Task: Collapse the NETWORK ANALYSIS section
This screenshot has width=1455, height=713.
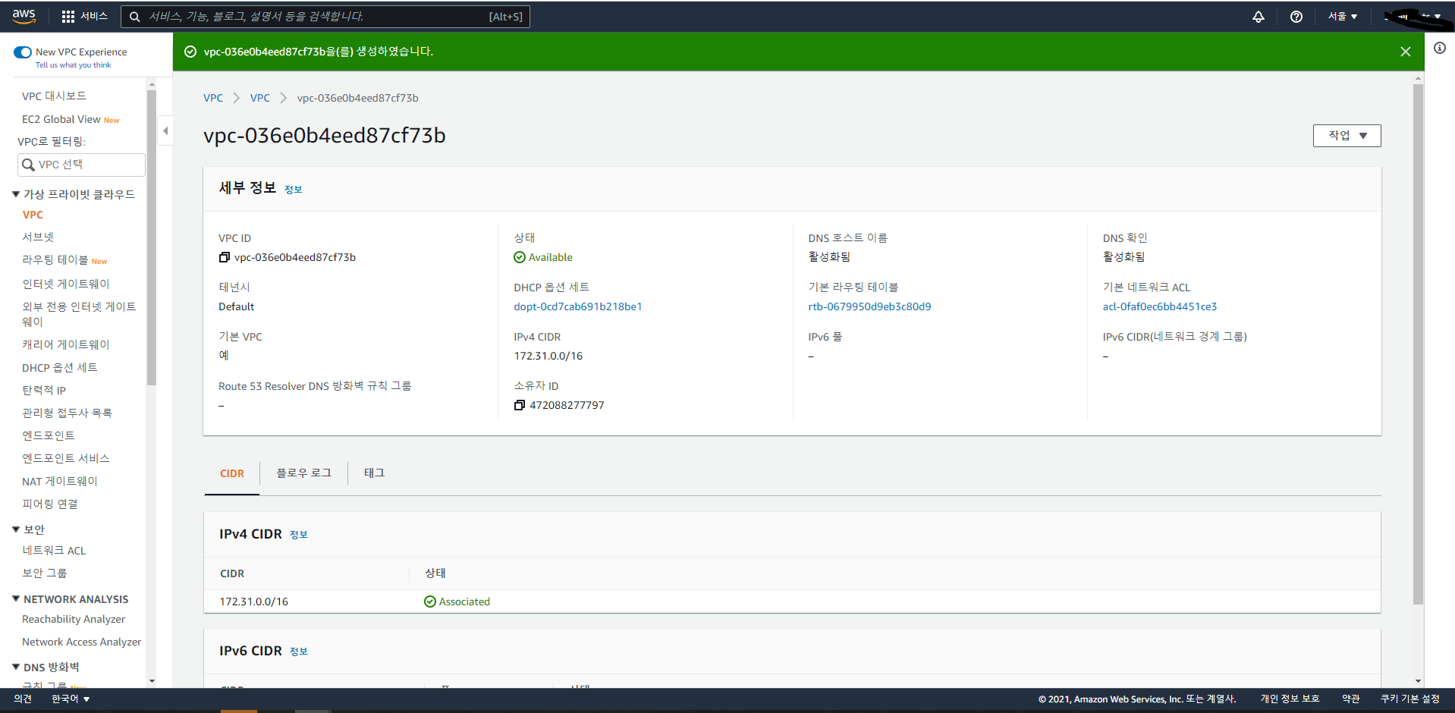Action: tap(16, 599)
